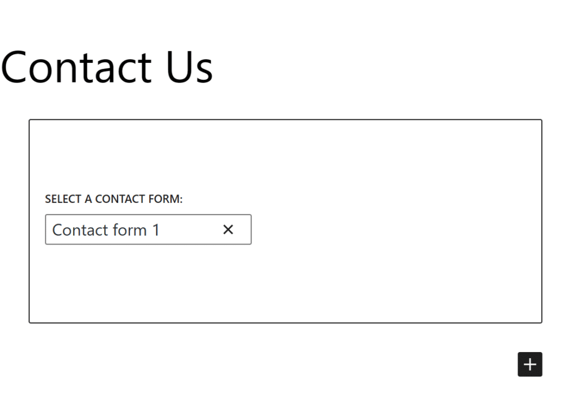Click the Contact form 1 text
Viewport: 571px width, 395px height.
point(105,229)
